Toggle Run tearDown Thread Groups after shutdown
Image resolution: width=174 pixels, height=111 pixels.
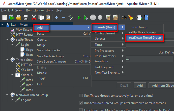pyautogui.click(x=81, y=103)
